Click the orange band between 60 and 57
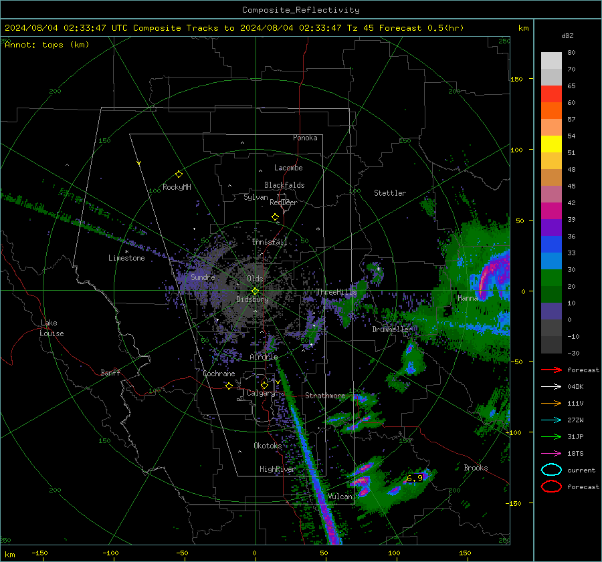This screenshot has height=562, width=602. click(x=551, y=111)
